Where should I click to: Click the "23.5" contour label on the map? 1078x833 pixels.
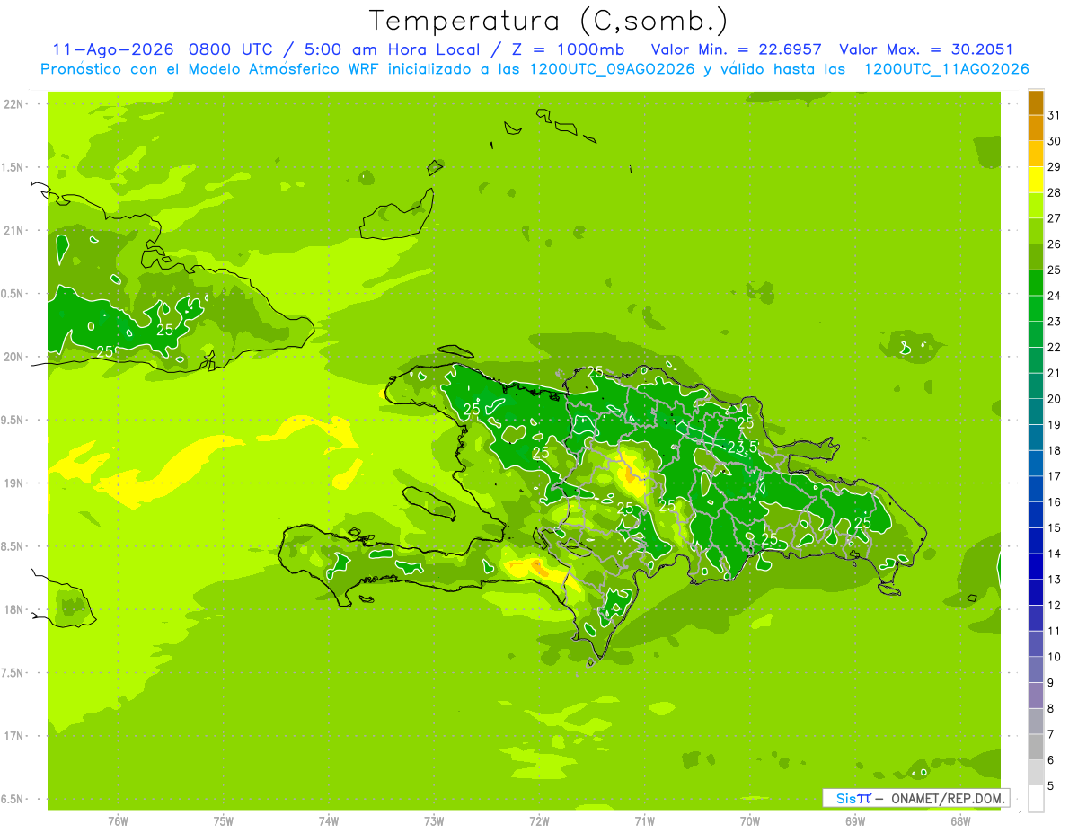click(x=742, y=447)
